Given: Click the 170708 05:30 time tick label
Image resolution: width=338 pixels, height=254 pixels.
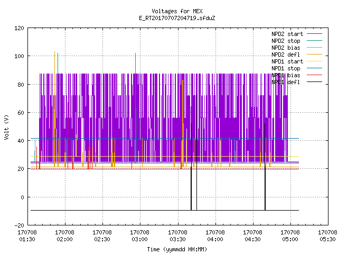Looking at the screenshot, I should point(327,236).
